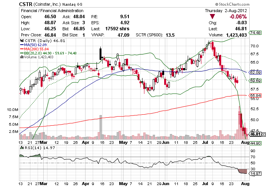This screenshot has width=266, height=187.
Task: Click the '70.0' price axis label
Action: click(255, 46)
